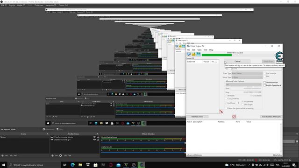
Task: Enable the Speedhack checkbox
Action: point(265,85)
